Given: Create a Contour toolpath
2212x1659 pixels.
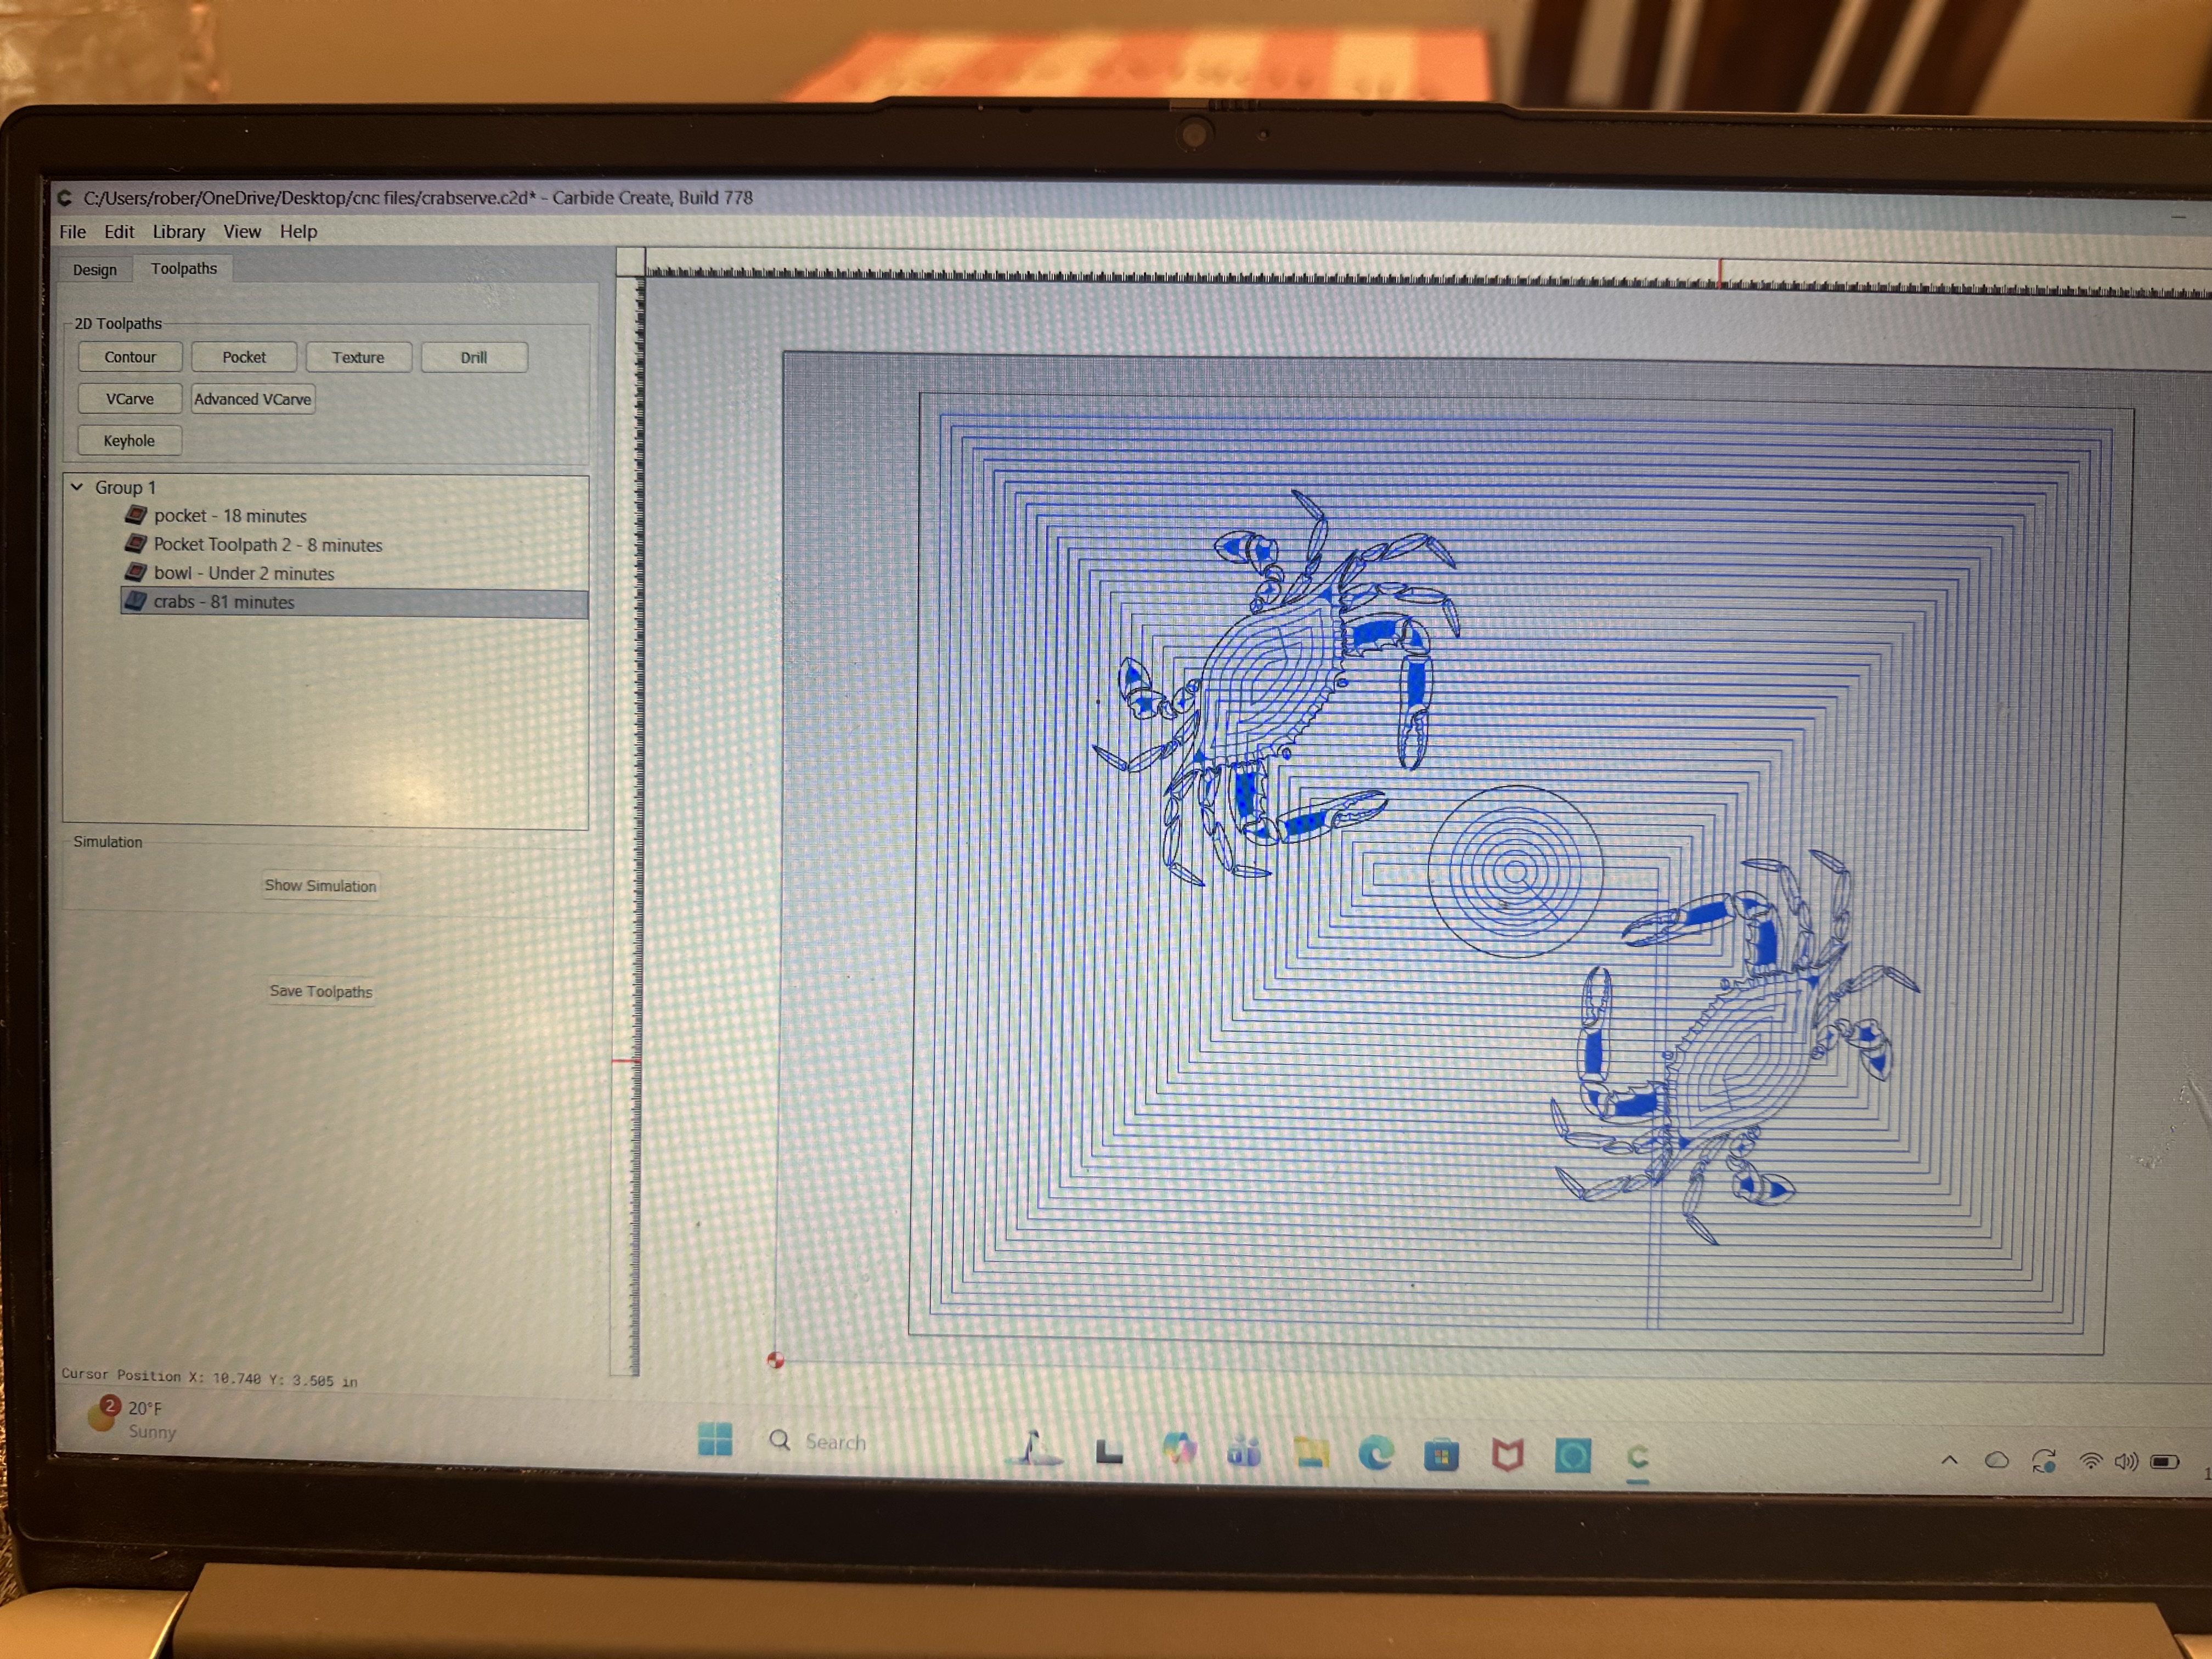Looking at the screenshot, I should [x=130, y=357].
